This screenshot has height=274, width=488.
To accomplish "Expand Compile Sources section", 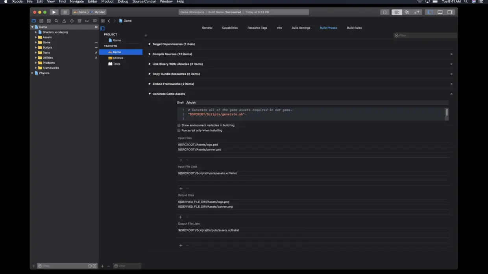I will 150,54.
